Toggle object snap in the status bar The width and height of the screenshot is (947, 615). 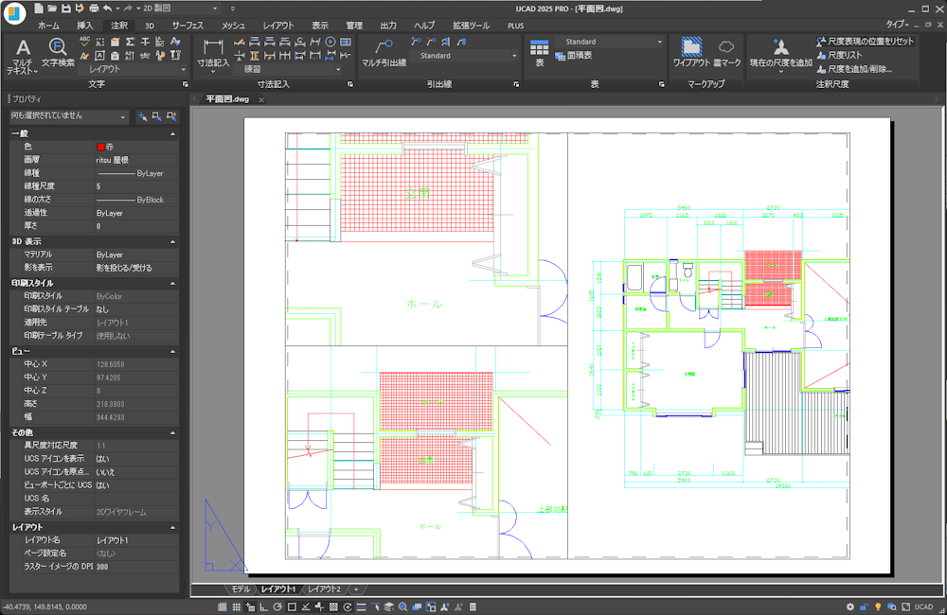292,606
